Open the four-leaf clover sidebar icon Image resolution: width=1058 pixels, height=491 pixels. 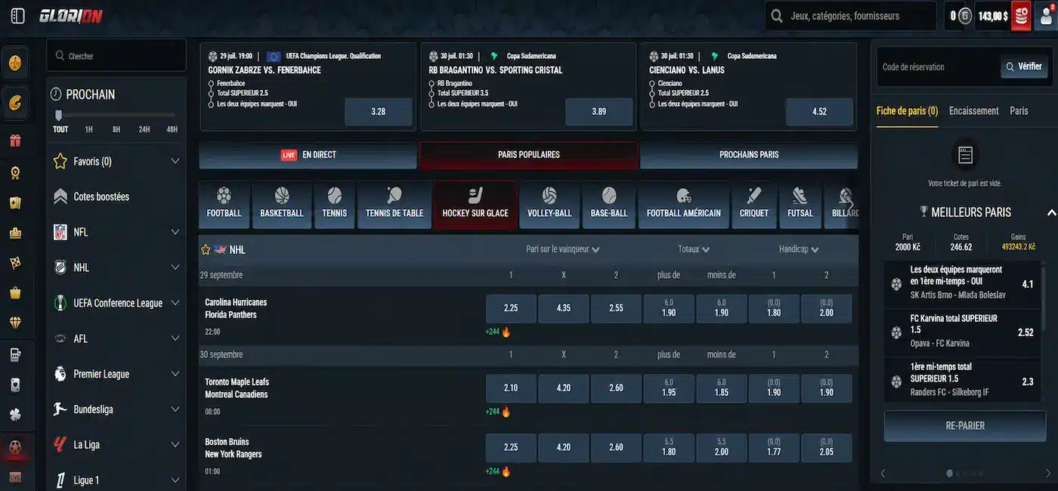click(x=15, y=415)
